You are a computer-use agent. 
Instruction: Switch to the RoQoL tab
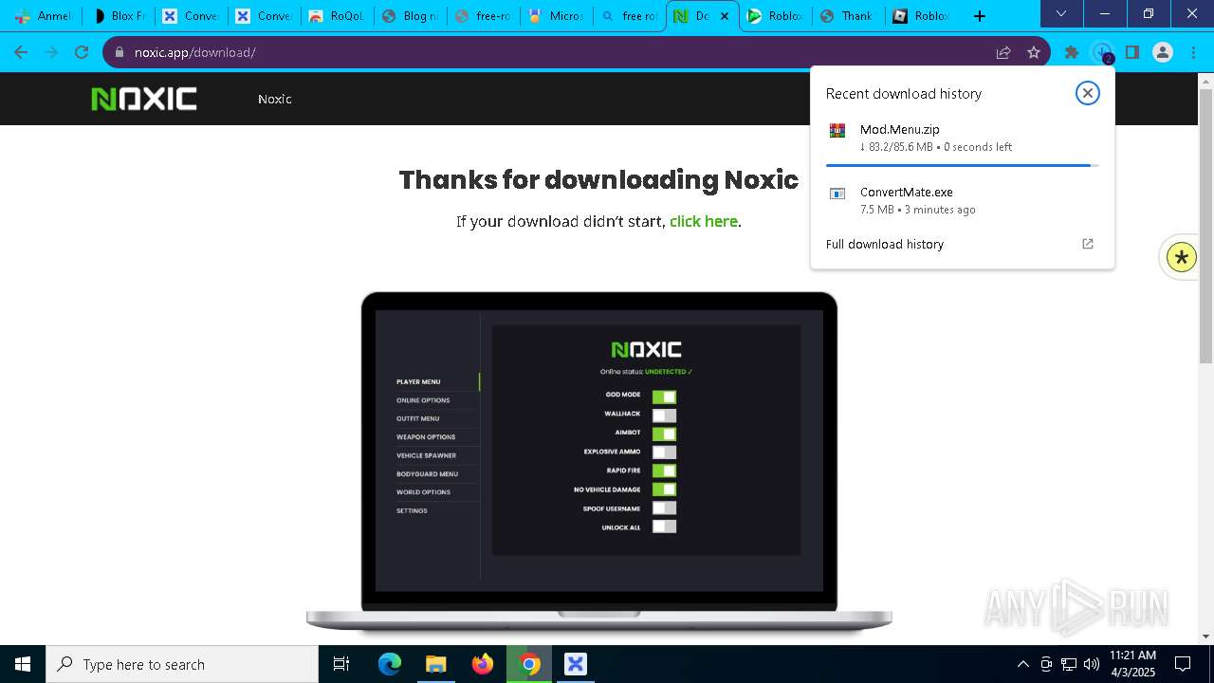(337, 16)
